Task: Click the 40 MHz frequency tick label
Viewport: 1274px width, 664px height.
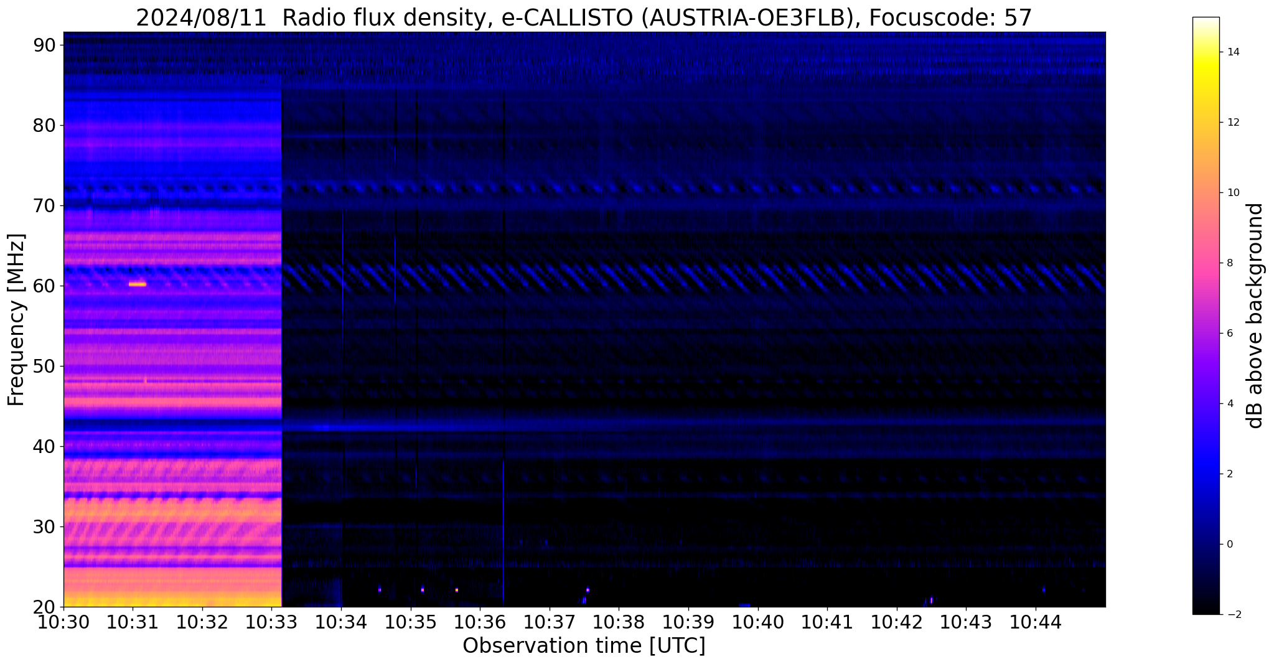Action: point(44,447)
